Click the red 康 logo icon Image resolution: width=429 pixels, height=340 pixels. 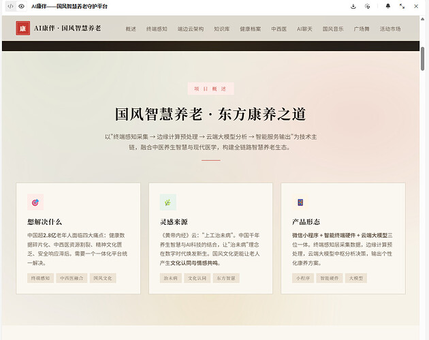pos(23,28)
